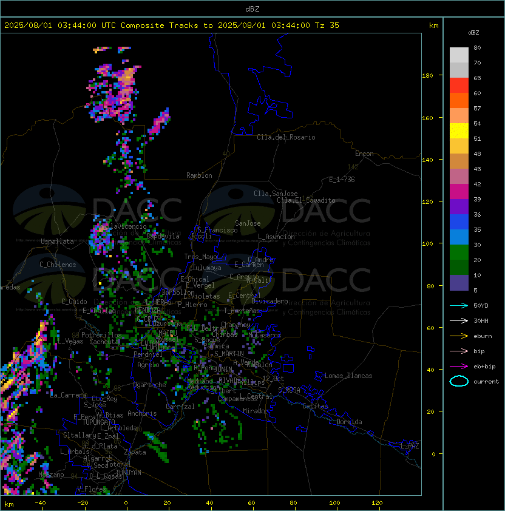Click the 'Ugarteche' map label
505x511 pixels.
tap(150, 385)
